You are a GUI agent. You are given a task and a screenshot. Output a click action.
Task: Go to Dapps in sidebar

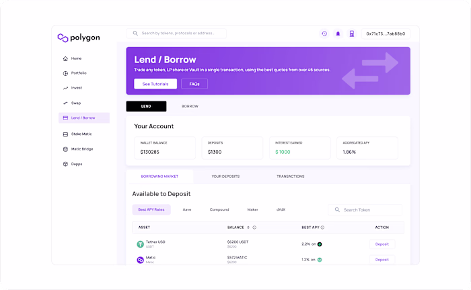click(x=77, y=164)
